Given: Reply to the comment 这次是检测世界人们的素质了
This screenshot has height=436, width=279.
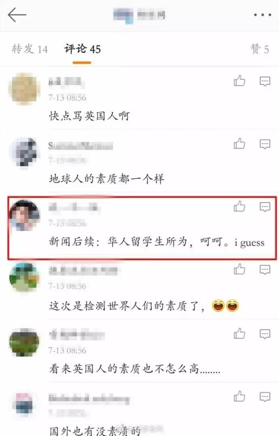Looking at the screenshot, I should 265,270.
